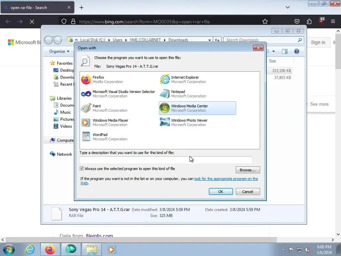The height and width of the screenshot is (256, 341).
Task: Follow the look for appropriate program link
Action: 226,179
